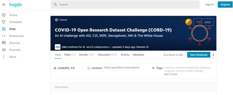Viewport: 233px width, 95px height.
Task: Open Compete in the sidebar
Action: click(x=16, y=22)
